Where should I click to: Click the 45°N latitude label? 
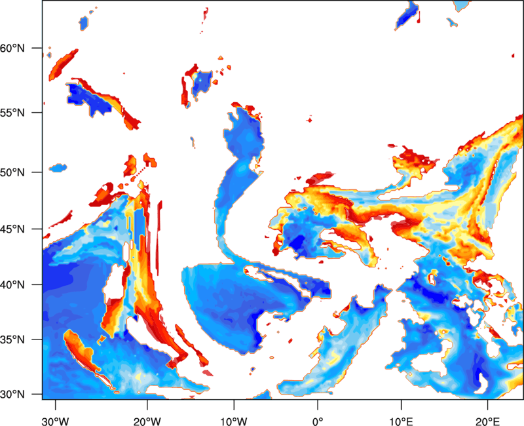[x=12, y=229]
